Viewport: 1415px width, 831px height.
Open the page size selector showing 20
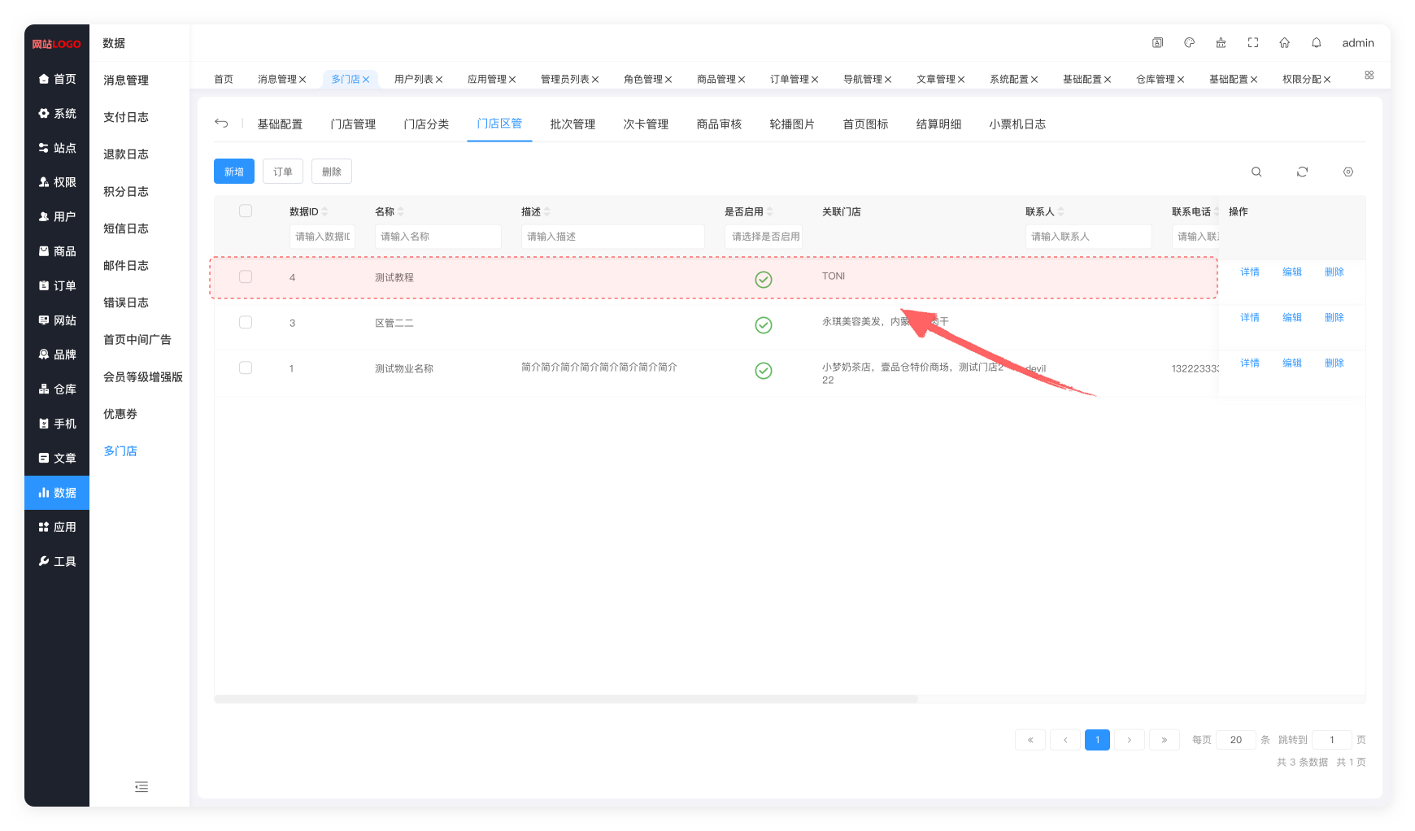[x=1235, y=740]
